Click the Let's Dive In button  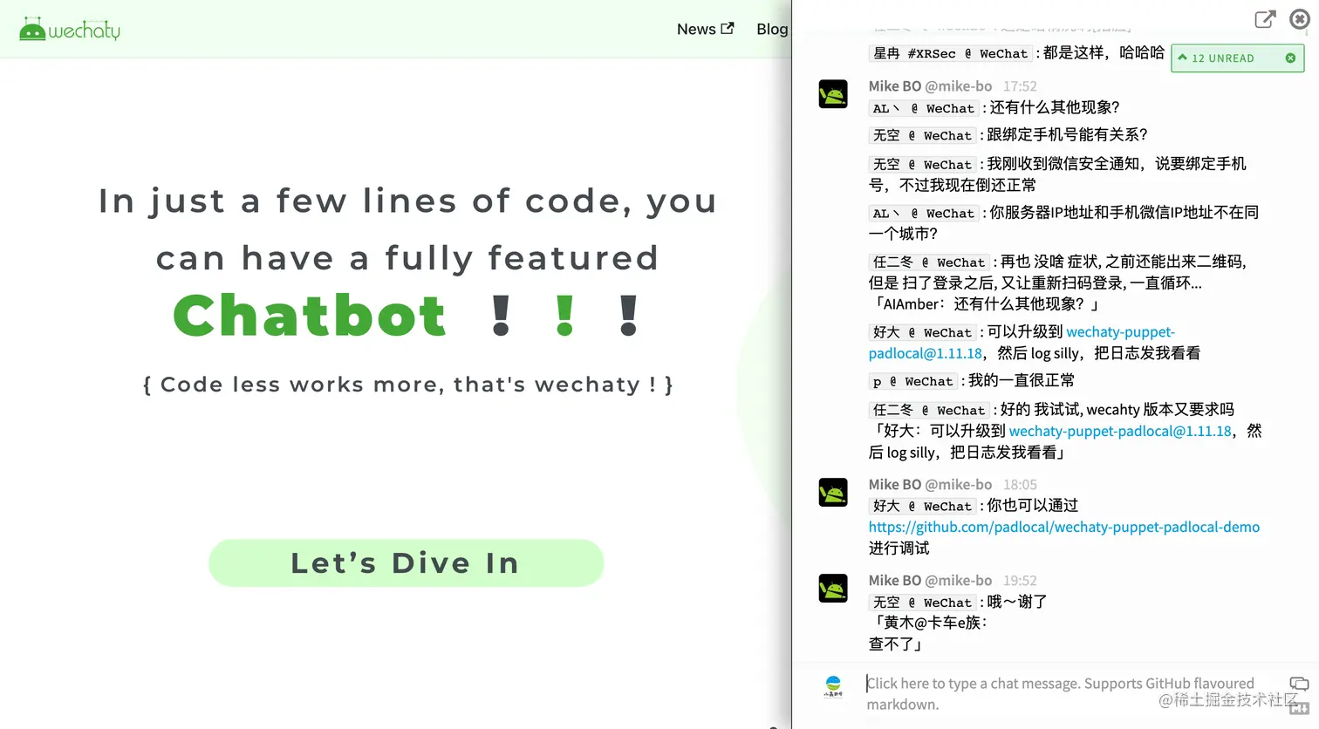click(x=406, y=563)
